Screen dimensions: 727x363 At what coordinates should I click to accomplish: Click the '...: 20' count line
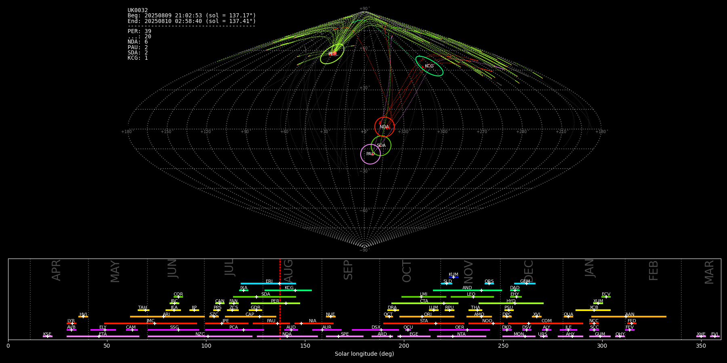point(139,37)
